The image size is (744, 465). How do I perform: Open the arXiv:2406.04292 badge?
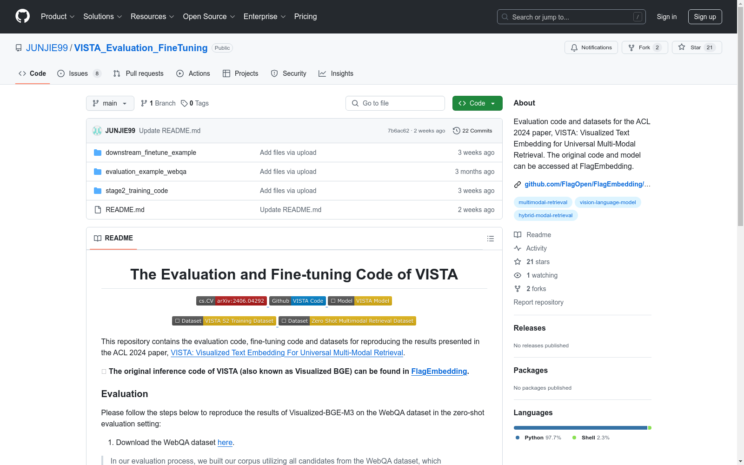point(232,301)
